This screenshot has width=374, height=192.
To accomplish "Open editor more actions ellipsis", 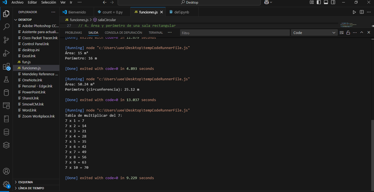I will (x=369, y=12).
